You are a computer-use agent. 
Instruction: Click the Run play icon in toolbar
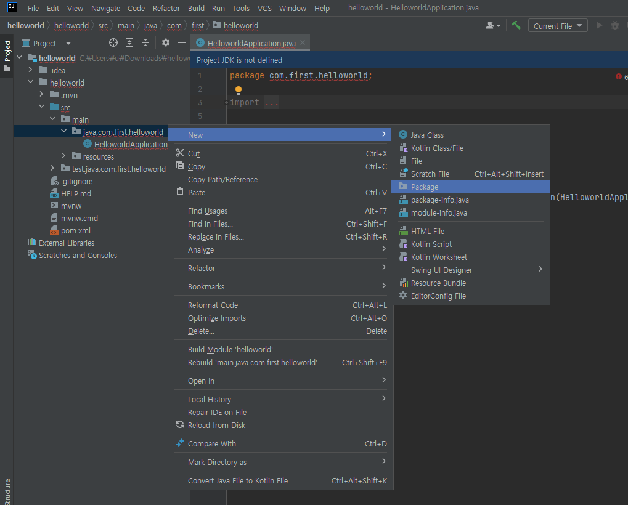599,26
